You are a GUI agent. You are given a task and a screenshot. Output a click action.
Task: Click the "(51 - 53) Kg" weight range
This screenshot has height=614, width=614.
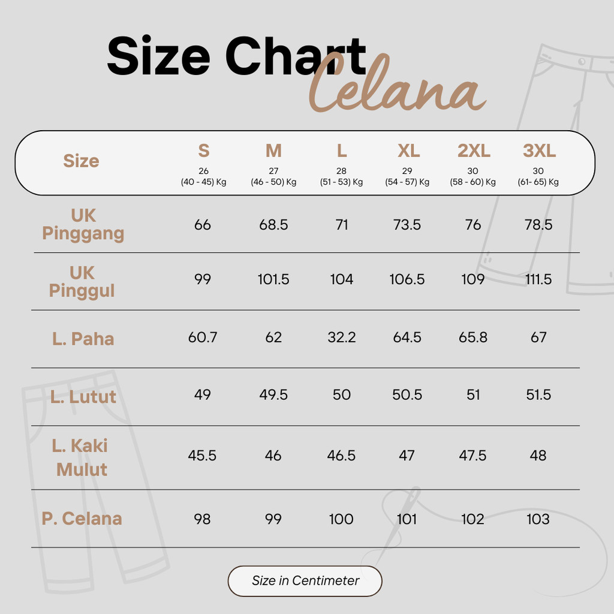coord(341,182)
